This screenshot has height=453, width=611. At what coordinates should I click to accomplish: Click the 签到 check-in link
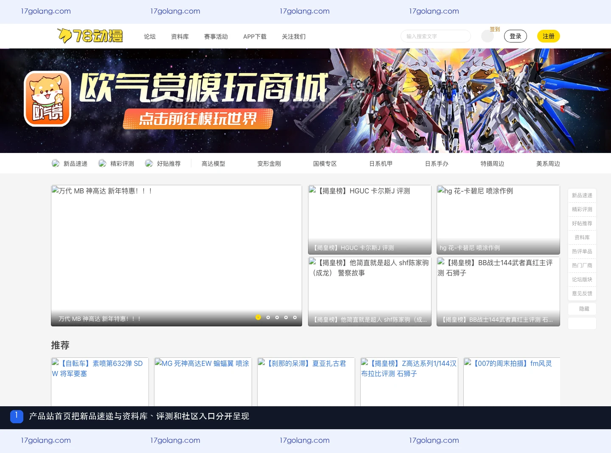click(495, 29)
